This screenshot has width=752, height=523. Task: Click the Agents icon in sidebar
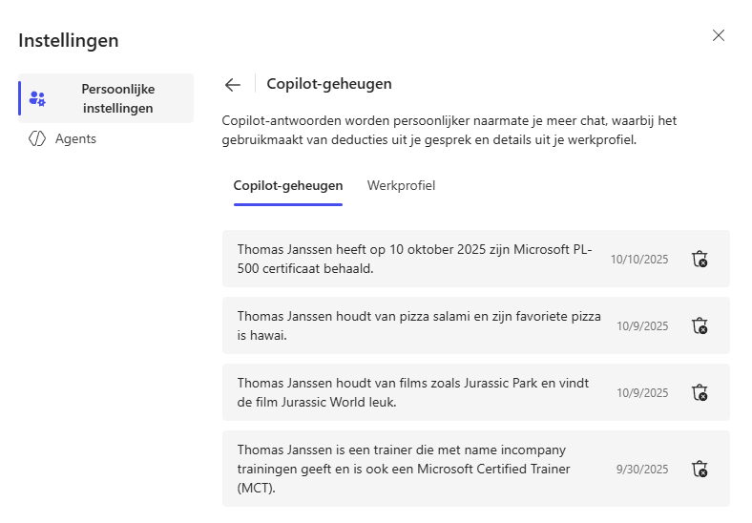(x=37, y=138)
